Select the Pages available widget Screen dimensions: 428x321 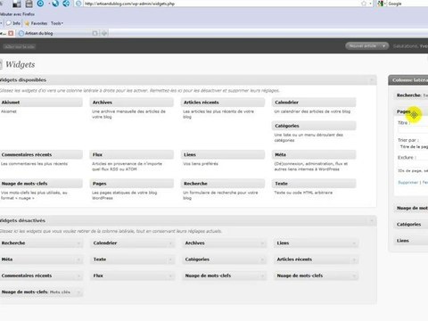point(132,184)
